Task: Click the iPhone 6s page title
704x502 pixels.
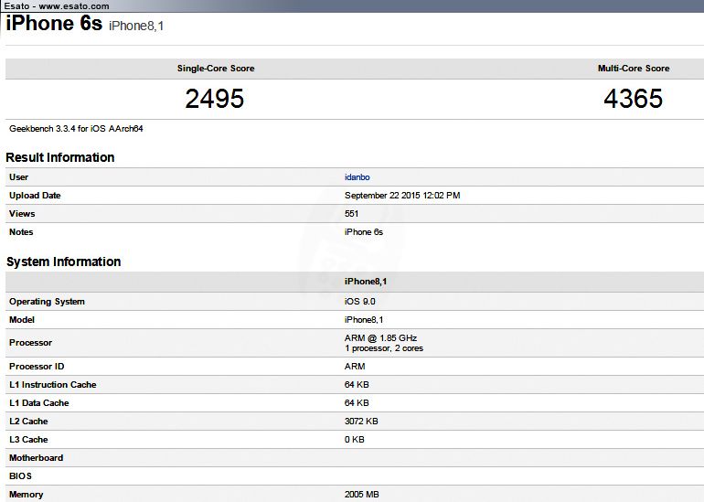Action: pyautogui.click(x=53, y=25)
